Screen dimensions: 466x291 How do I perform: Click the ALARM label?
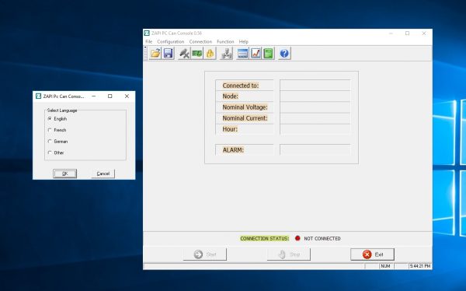pos(233,150)
